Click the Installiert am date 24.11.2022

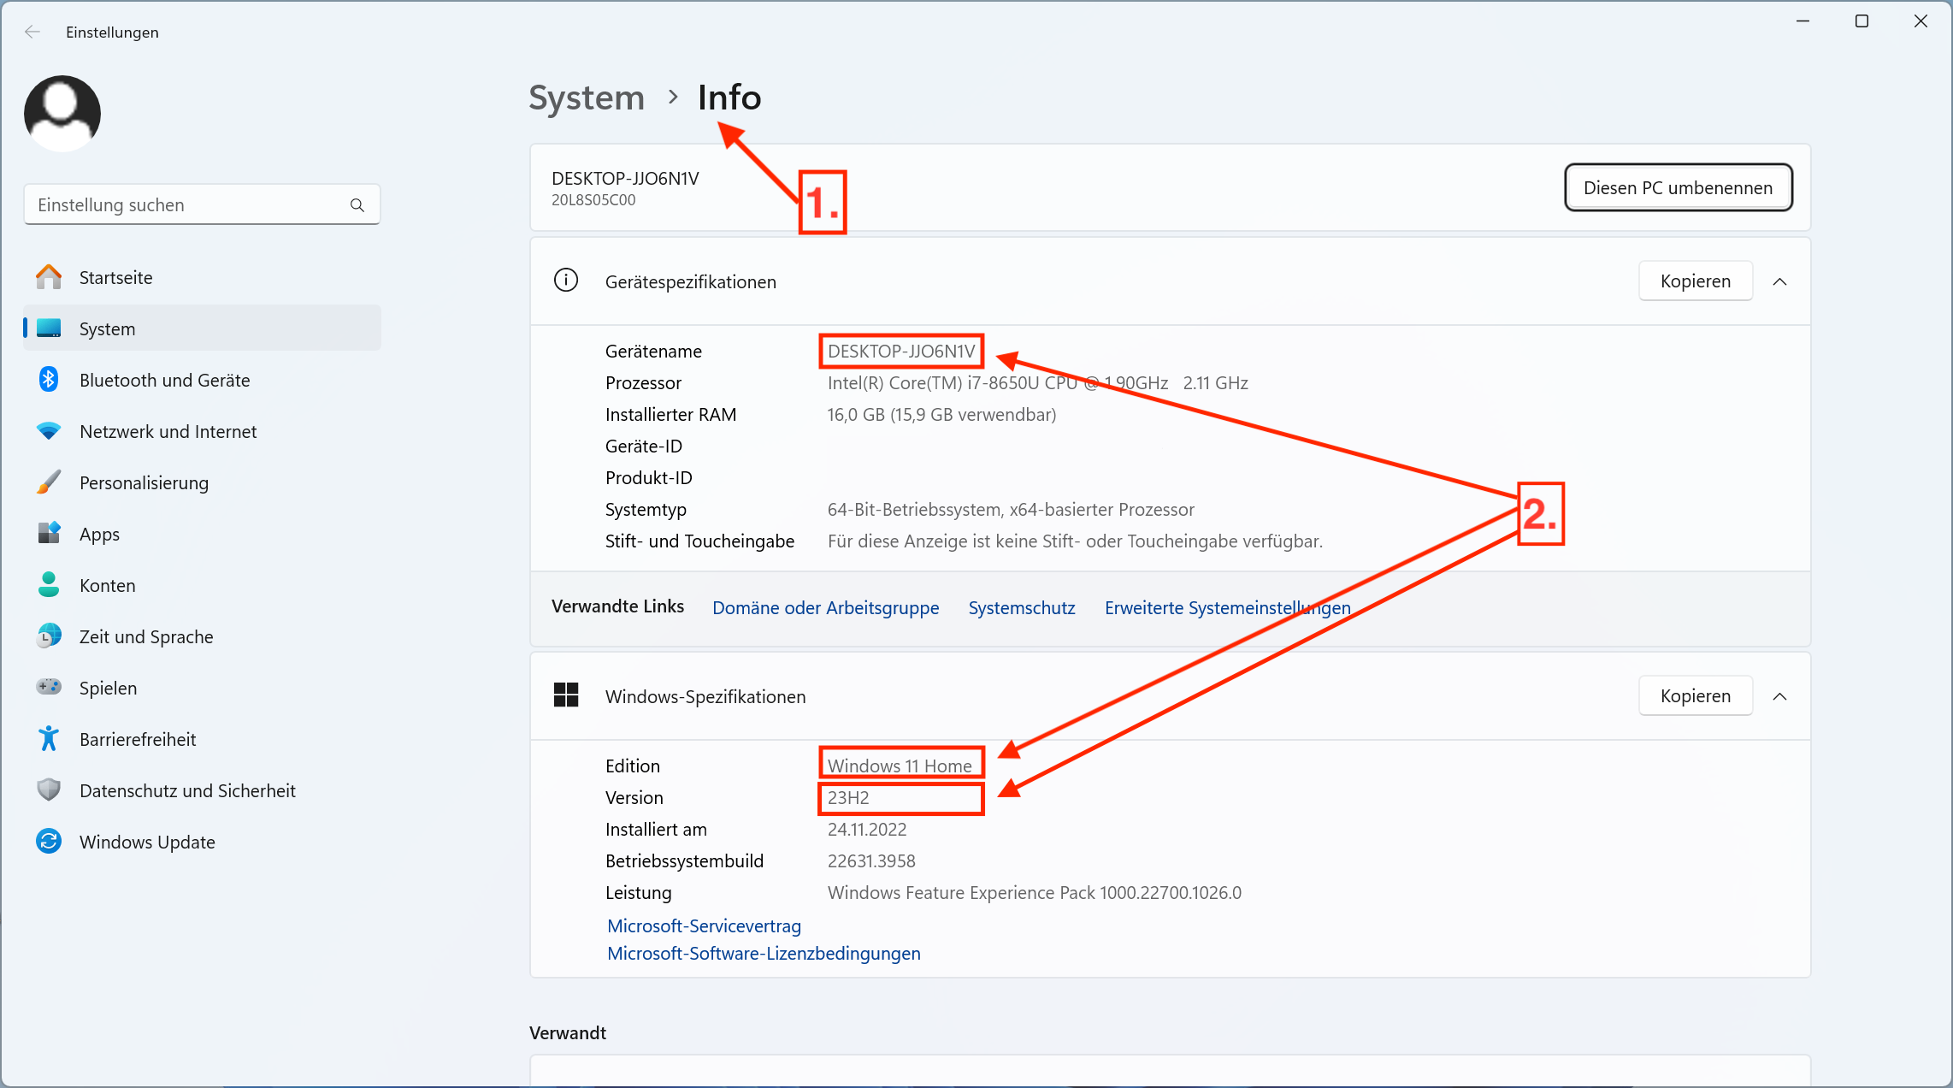[867, 829]
